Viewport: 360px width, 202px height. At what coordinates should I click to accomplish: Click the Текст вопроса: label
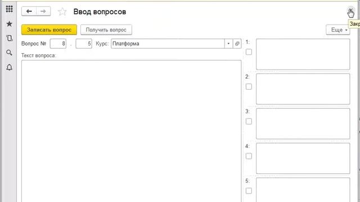click(x=39, y=56)
